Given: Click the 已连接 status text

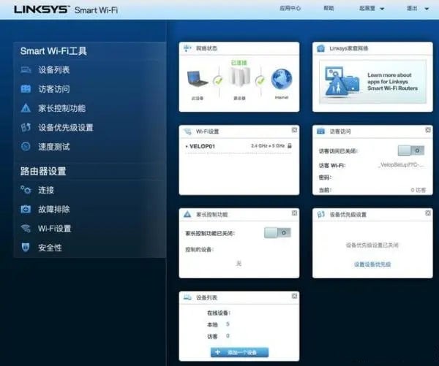Looking at the screenshot, I should pyautogui.click(x=239, y=63).
